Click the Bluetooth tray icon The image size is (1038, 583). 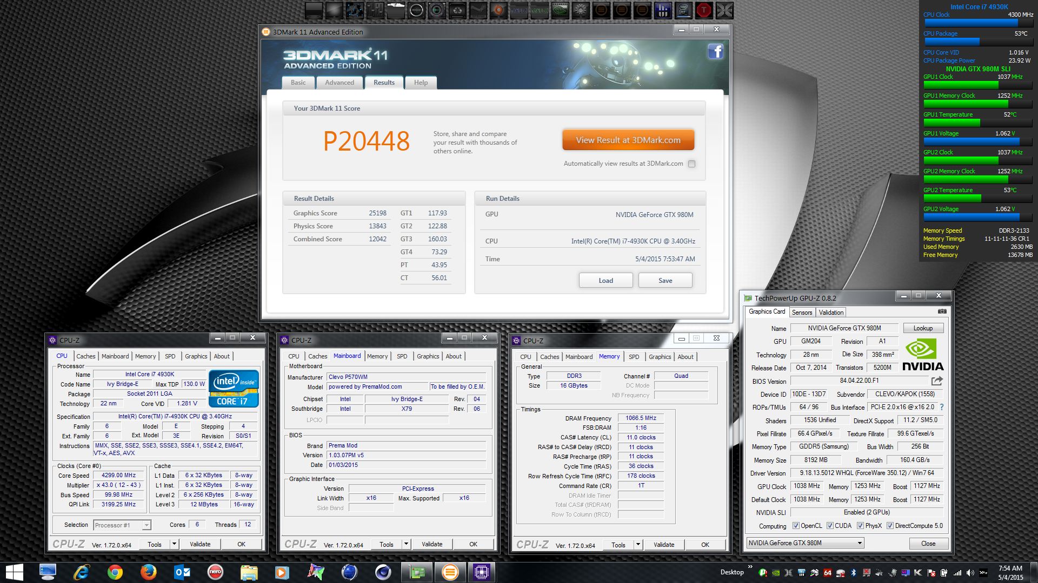tap(854, 573)
